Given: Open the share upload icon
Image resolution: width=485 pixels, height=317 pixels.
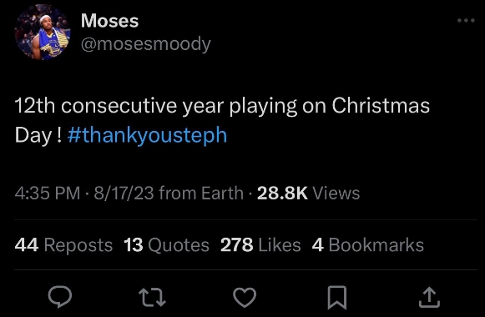Looking at the screenshot, I should 429,298.
